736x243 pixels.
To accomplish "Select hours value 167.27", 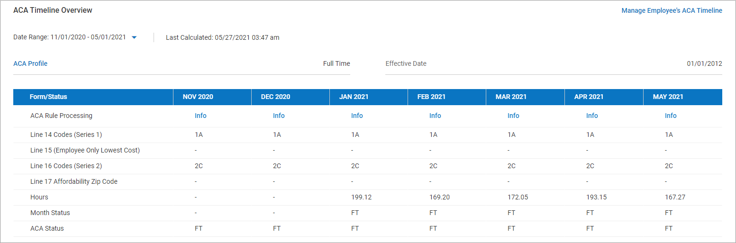I will click(675, 197).
